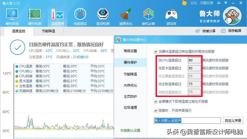
Task: Click 主板 temperature threshold field 75
Action: (x=194, y=84)
